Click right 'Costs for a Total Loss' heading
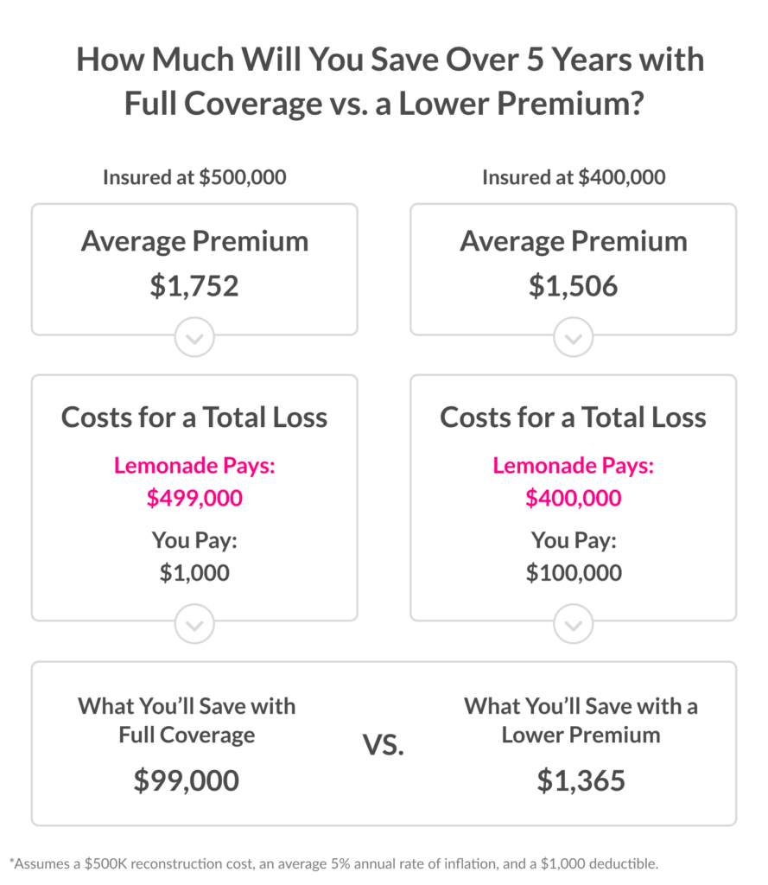Viewport: 768px width, 885px height. tap(574, 417)
